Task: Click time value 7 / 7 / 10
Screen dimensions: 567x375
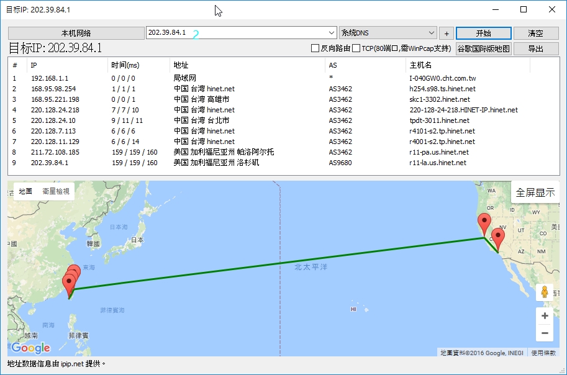Action: (x=125, y=109)
